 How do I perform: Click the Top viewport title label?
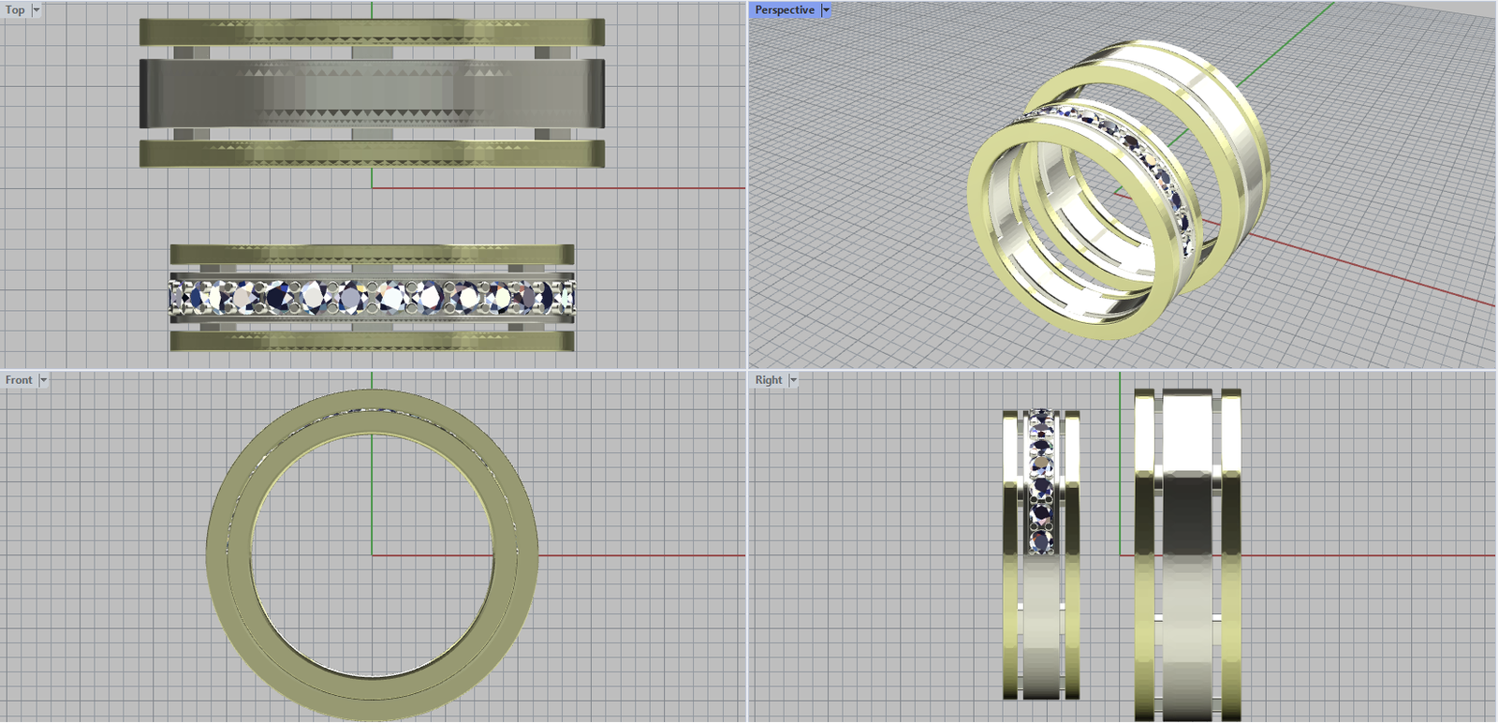[x=15, y=10]
